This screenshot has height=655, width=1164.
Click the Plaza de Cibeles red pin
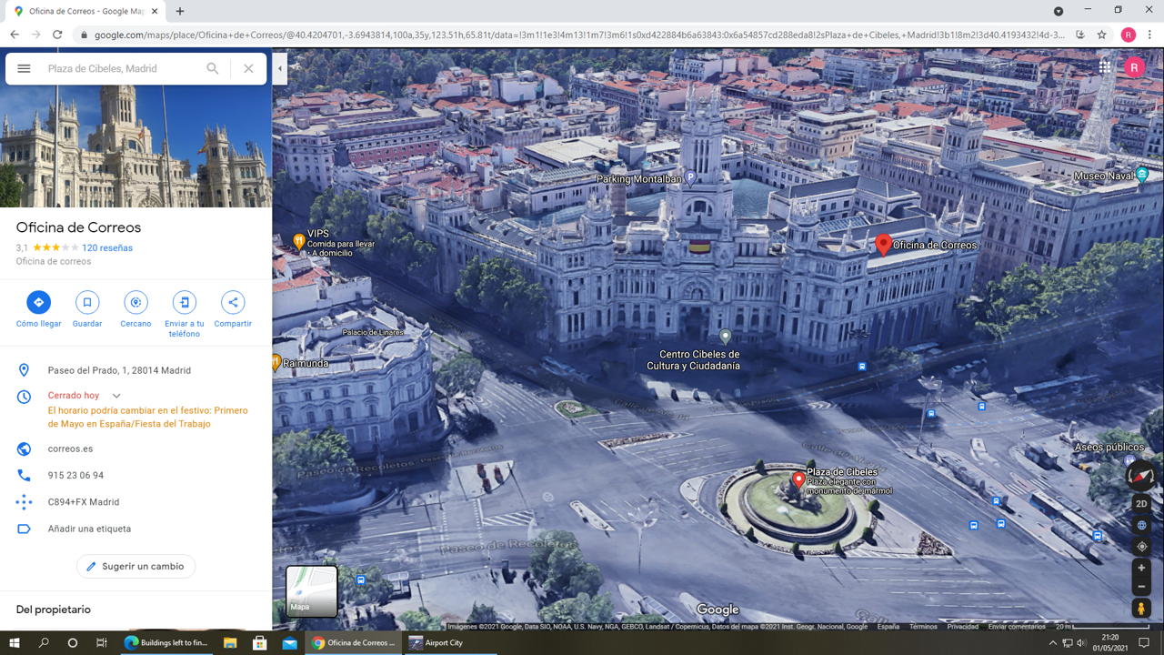(x=798, y=480)
